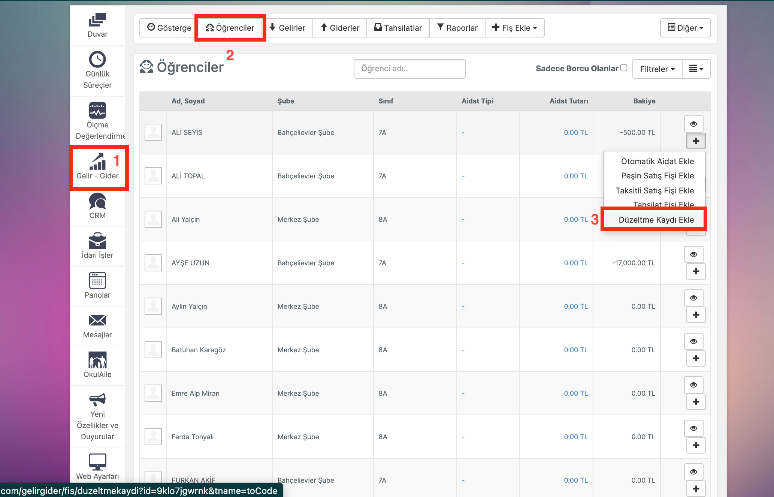Click Aylin Yalçın aidat tipi dash link
Screen dimensions: 774x497
463,307
